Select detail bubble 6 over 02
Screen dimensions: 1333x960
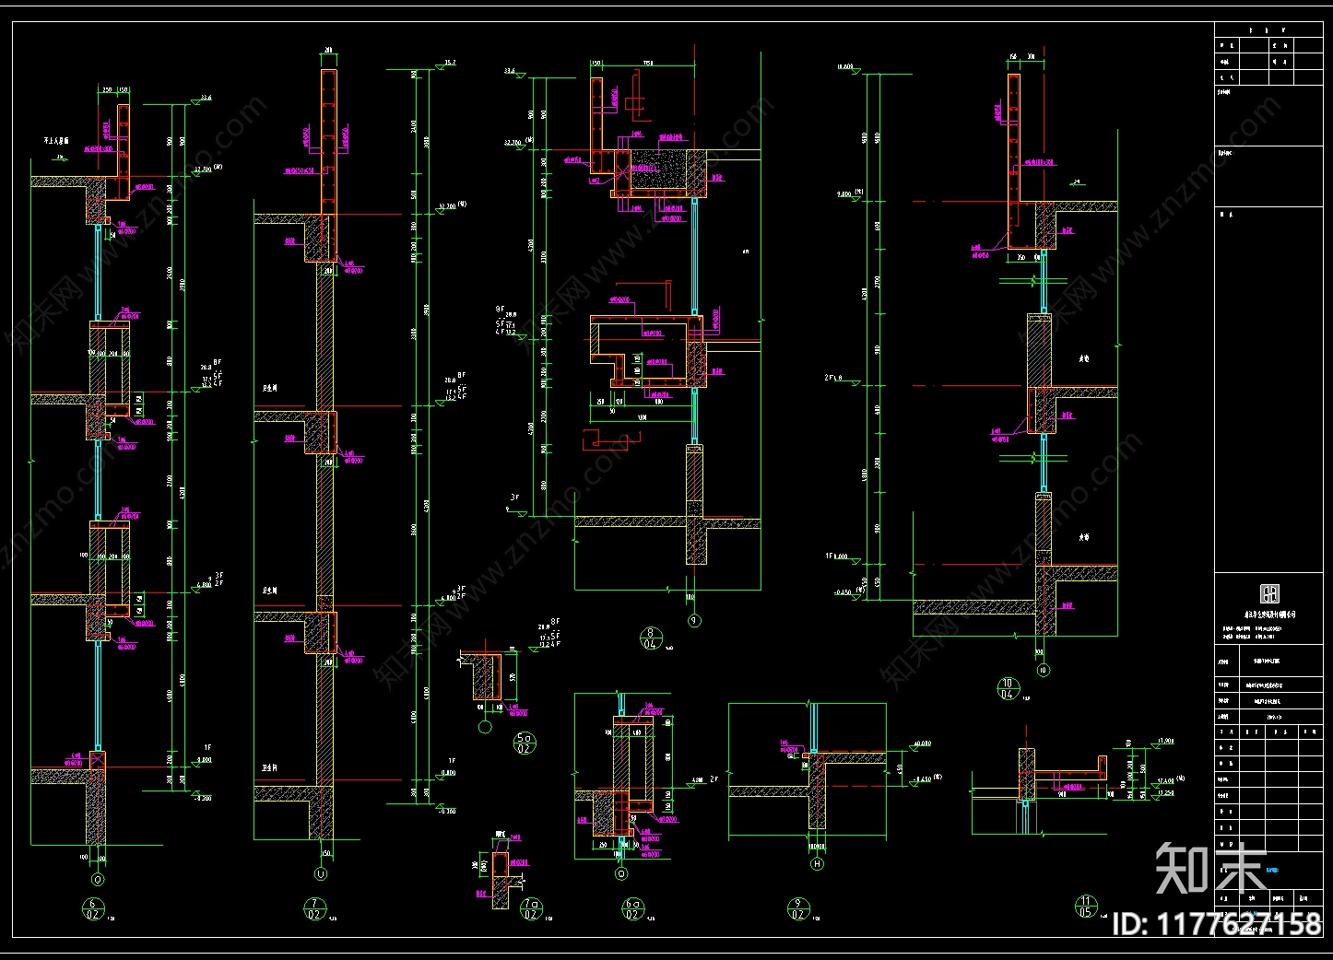tap(93, 909)
